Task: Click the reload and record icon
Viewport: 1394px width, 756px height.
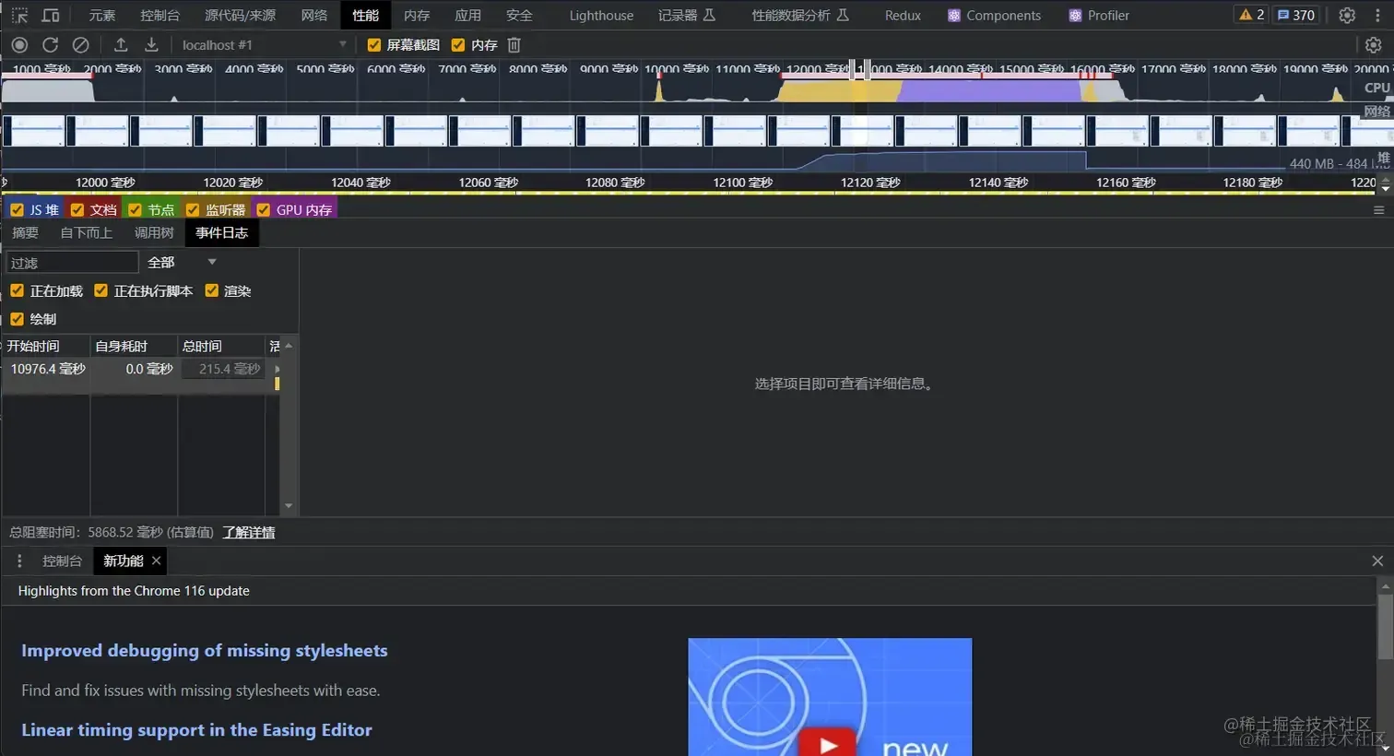Action: [x=50, y=44]
